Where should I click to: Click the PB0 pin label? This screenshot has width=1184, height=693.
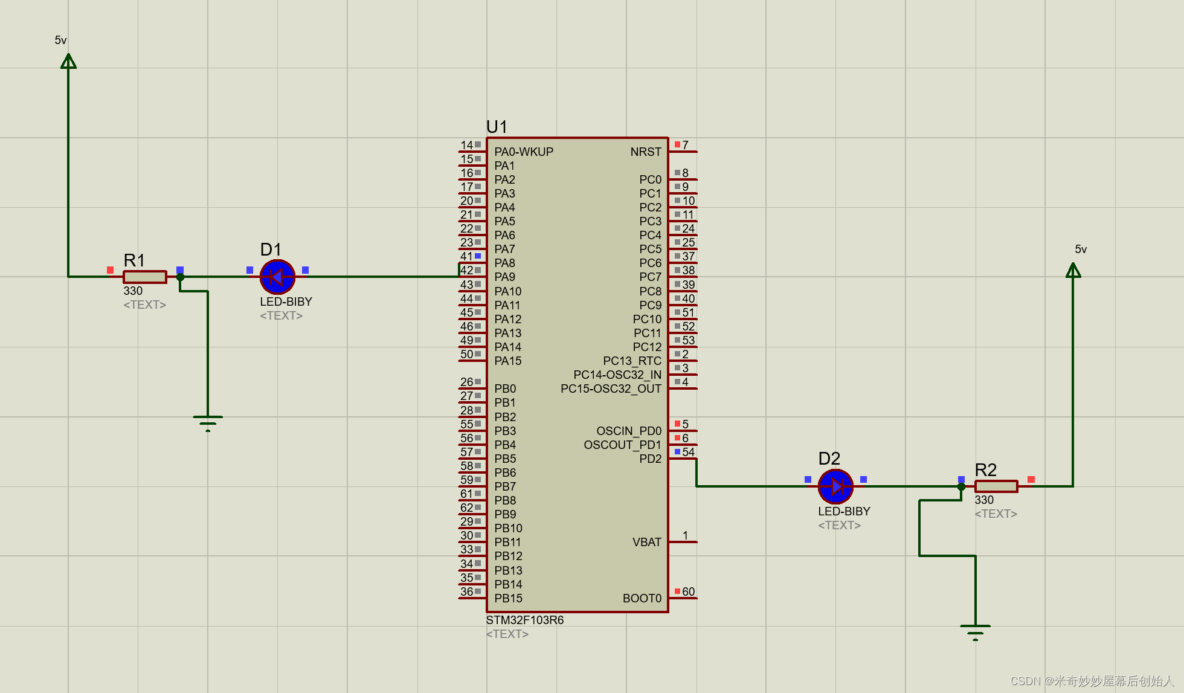pos(505,388)
